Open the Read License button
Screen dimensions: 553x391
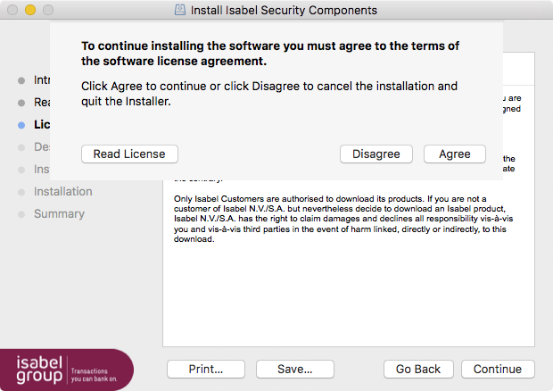(x=129, y=154)
